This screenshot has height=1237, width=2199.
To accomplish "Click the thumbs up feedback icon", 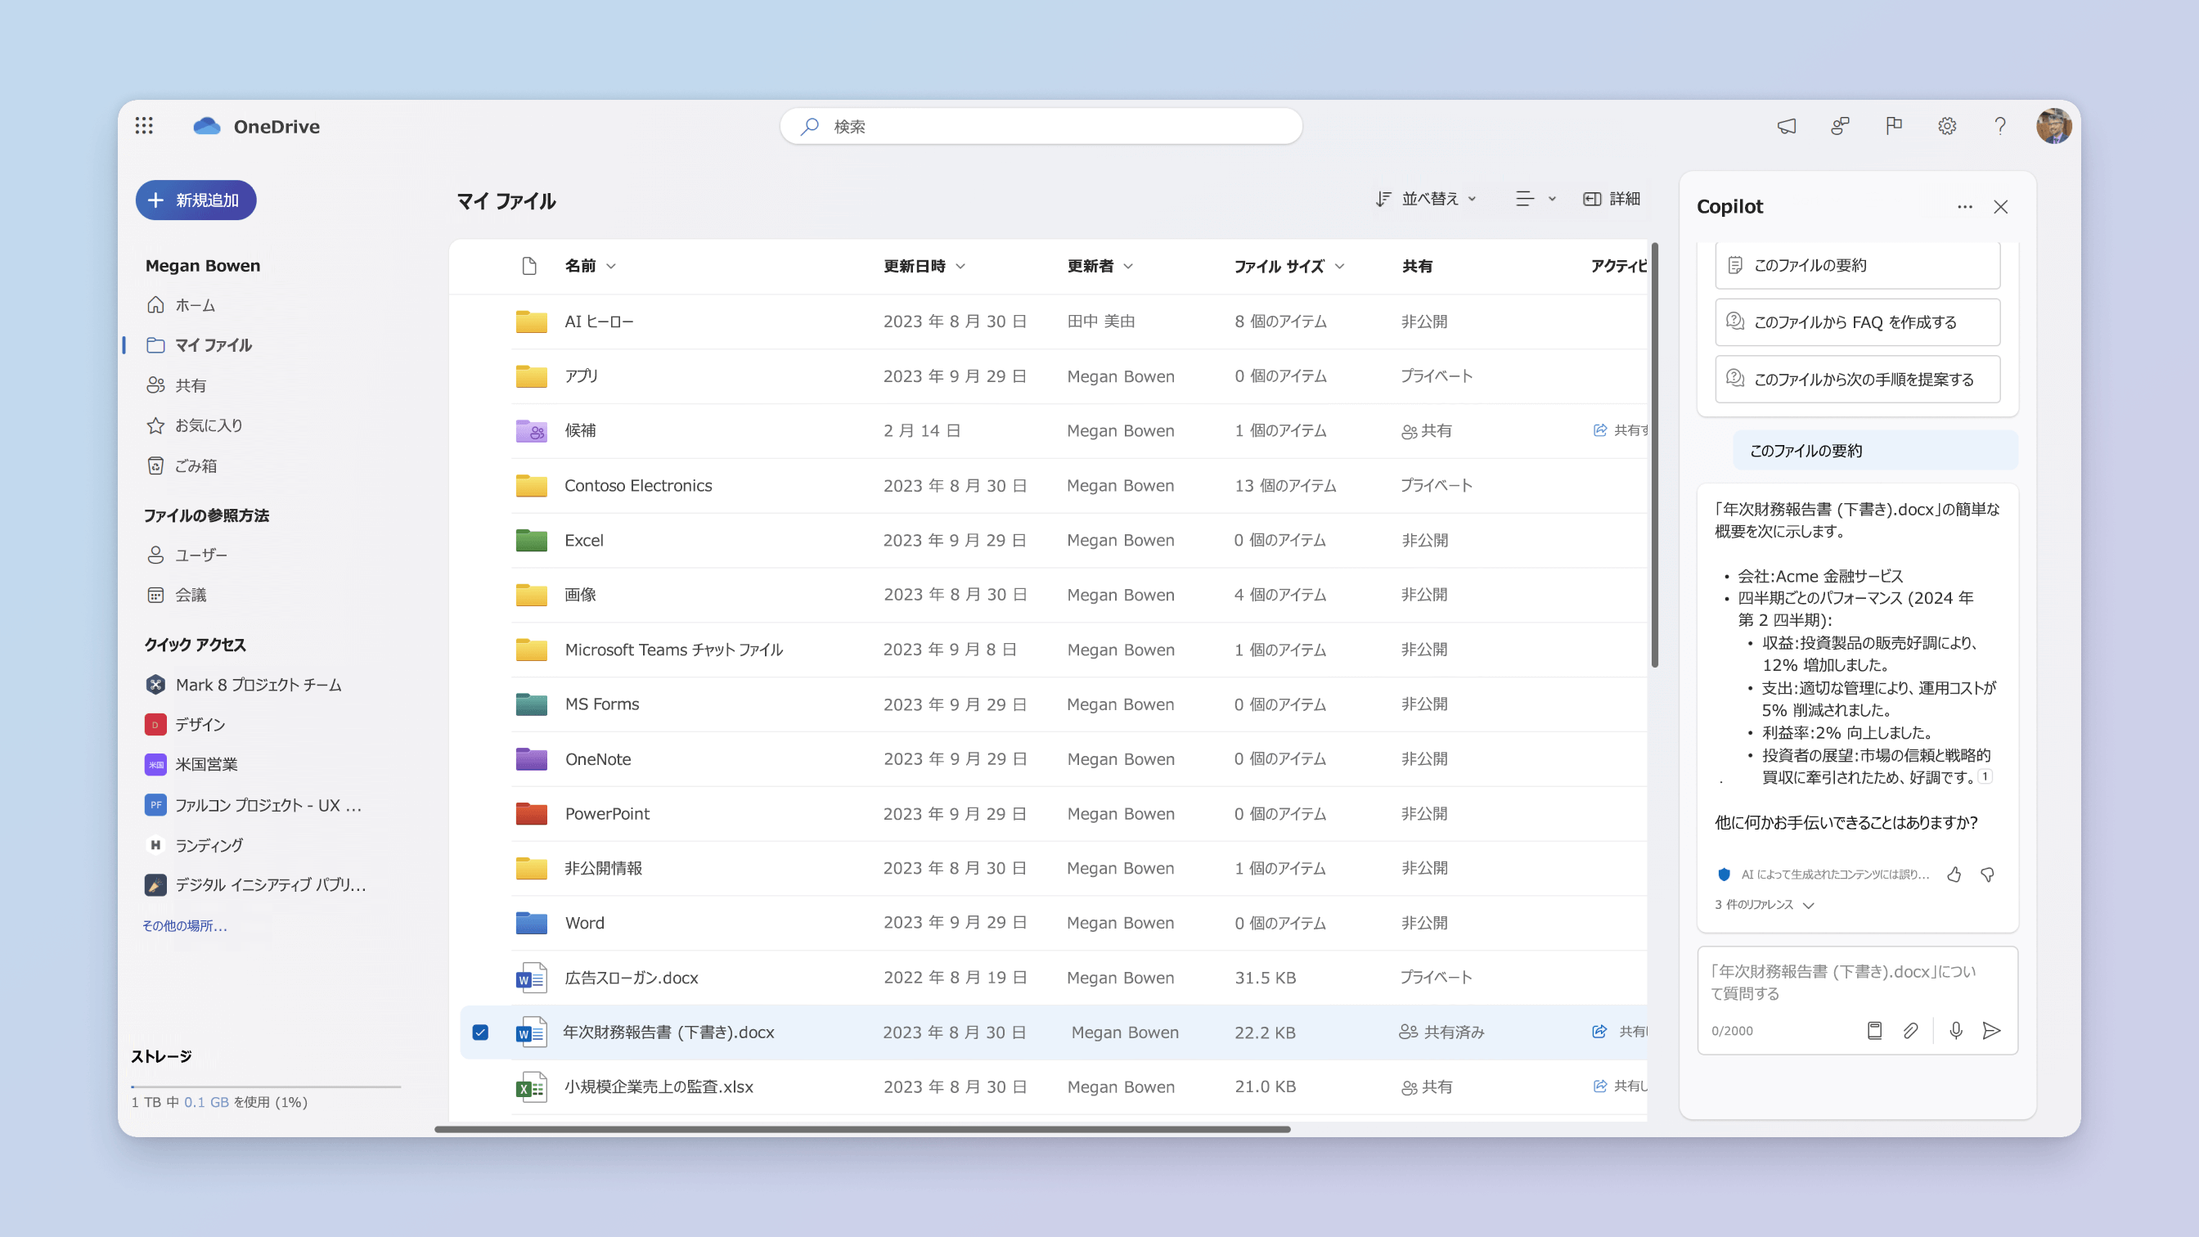I will pos(1954,873).
